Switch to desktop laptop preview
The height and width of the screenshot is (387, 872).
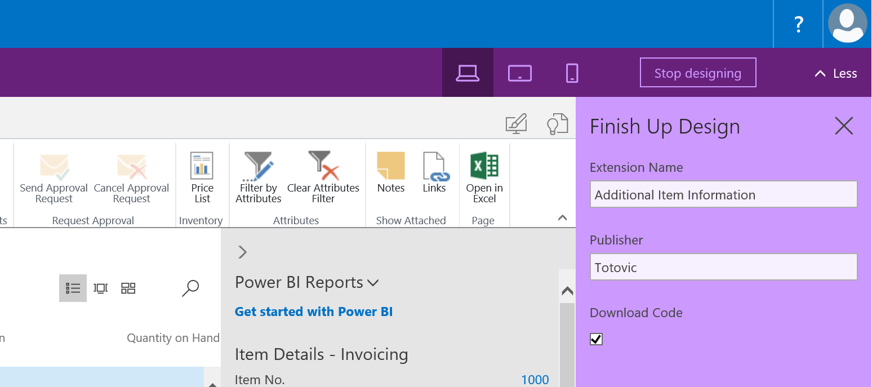(468, 73)
